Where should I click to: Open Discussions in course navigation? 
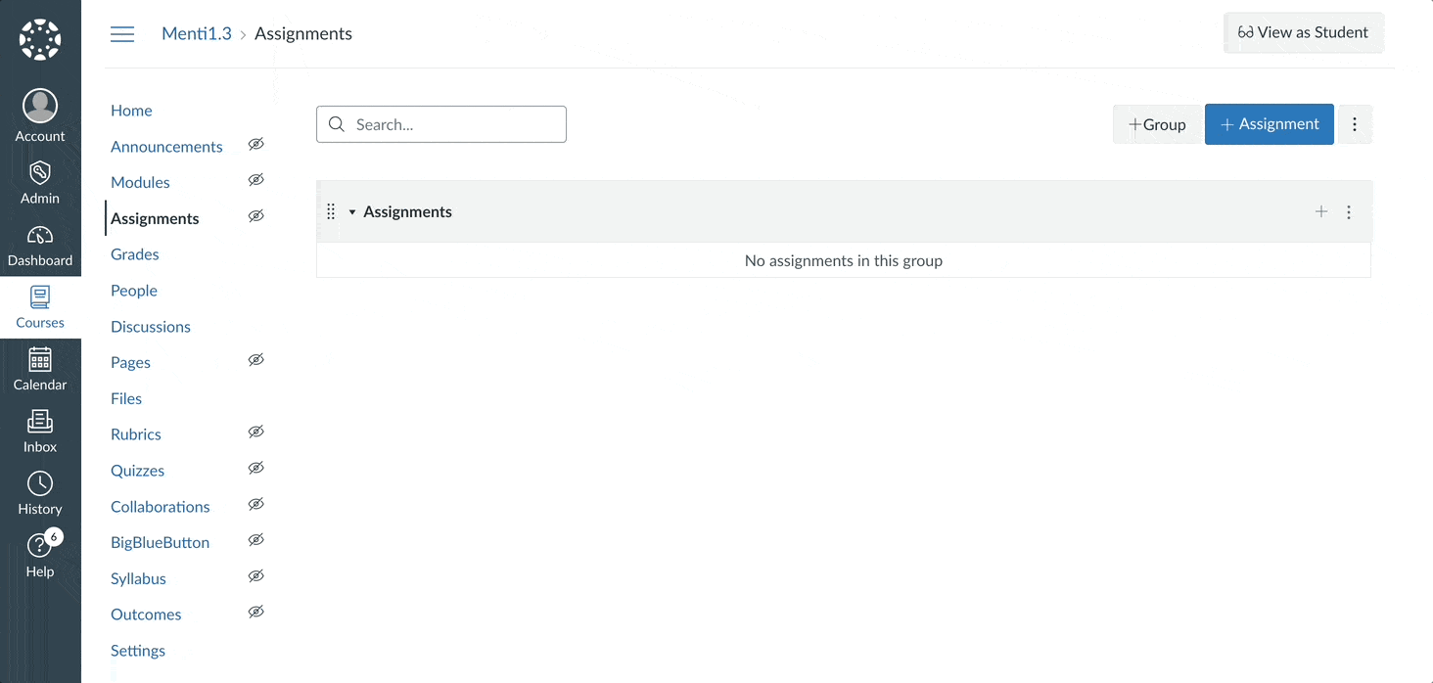[151, 327]
